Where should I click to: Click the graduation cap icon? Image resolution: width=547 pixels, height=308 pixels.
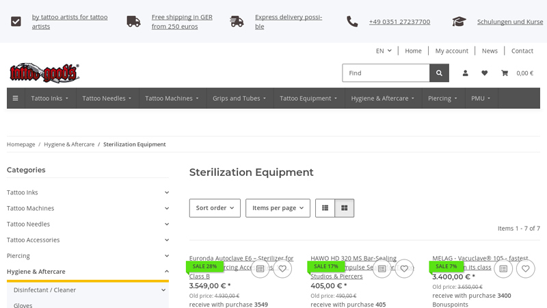point(459,22)
